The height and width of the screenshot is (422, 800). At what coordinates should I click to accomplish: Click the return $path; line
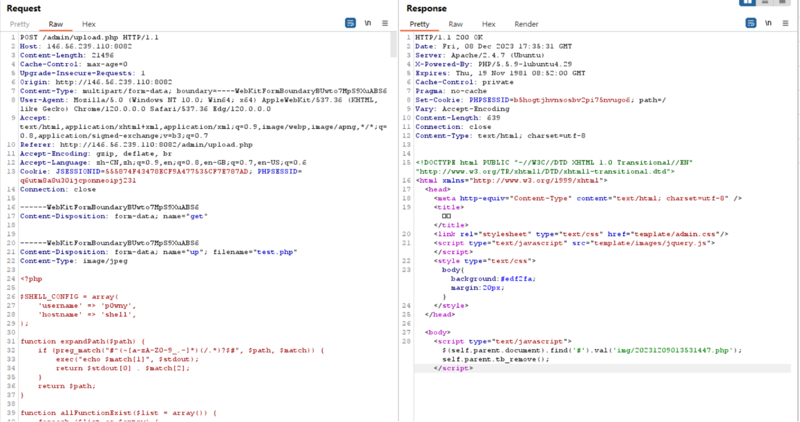click(x=67, y=386)
